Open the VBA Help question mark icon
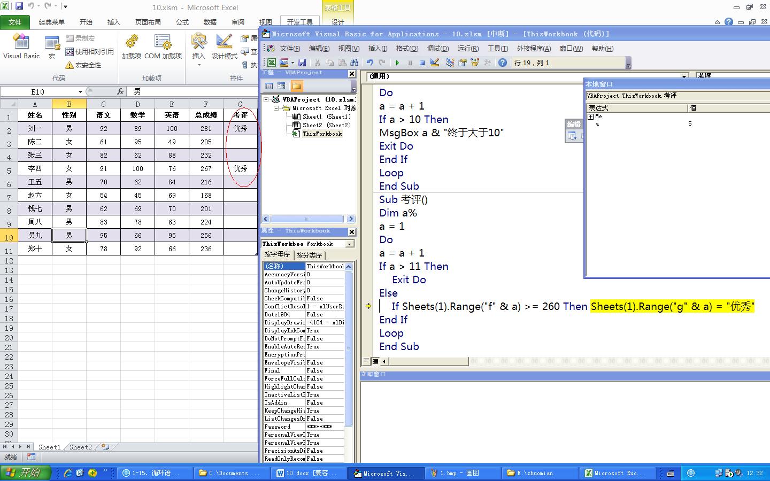The height and width of the screenshot is (481, 770). tap(503, 63)
